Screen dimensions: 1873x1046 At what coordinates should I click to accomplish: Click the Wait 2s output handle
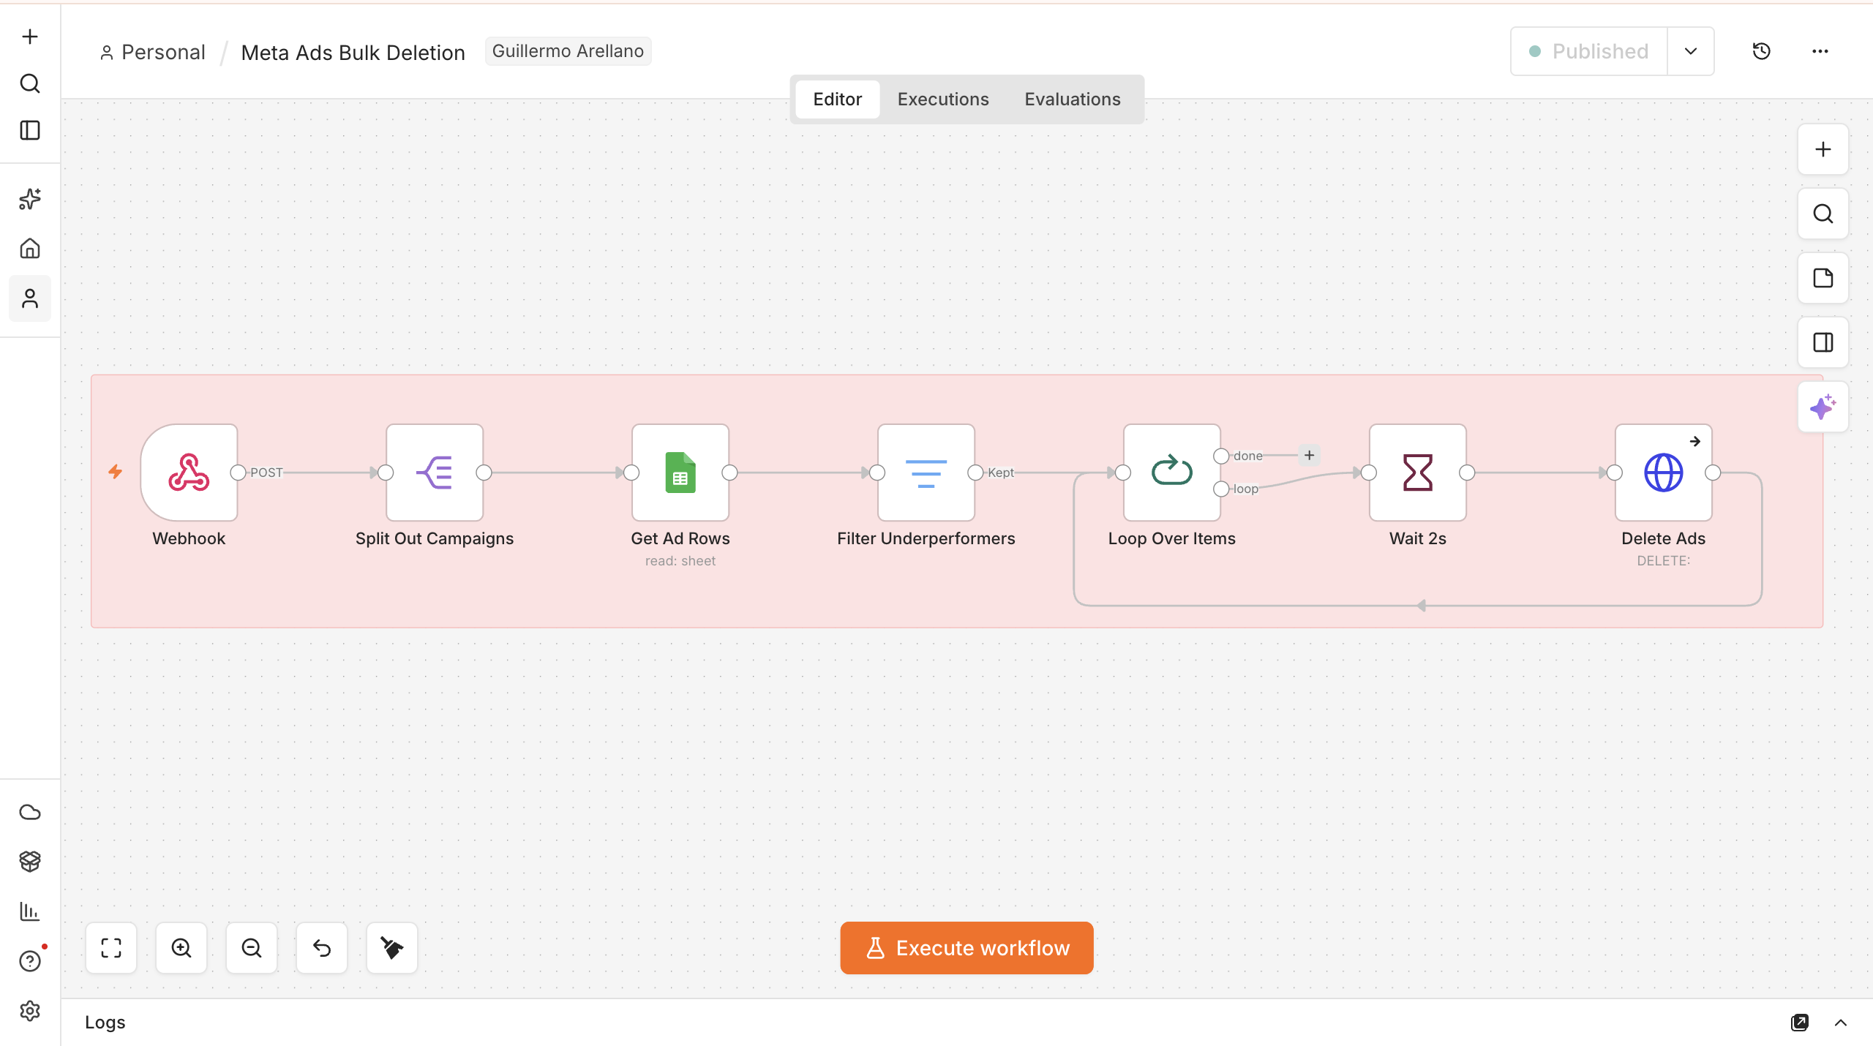1467,473
